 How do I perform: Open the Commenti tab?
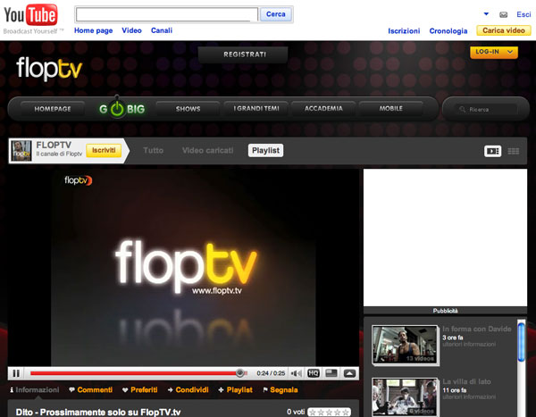(x=91, y=390)
